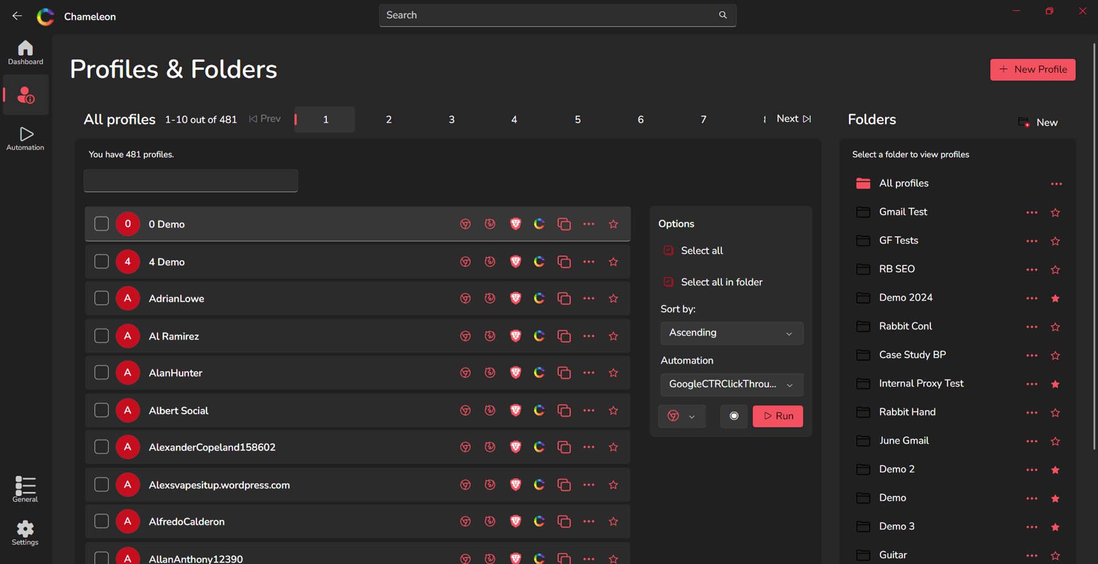Duplicate the AlanHunter profile
This screenshot has height=564, width=1098.
click(564, 373)
